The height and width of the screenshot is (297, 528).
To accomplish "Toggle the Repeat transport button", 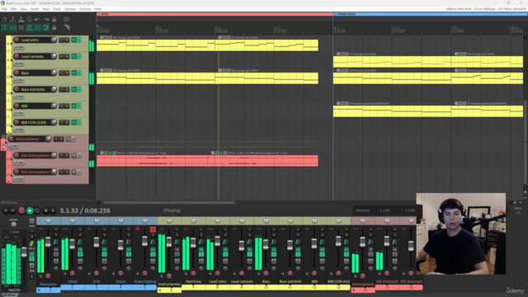I will click(37, 211).
